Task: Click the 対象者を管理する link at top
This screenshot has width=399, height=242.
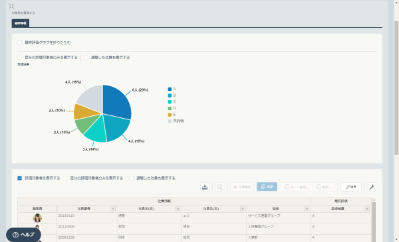Action: pos(23,13)
